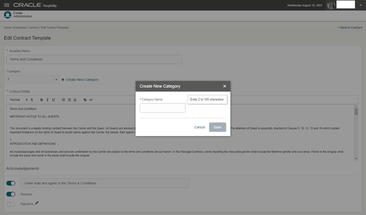Click the user profile avatar
This screenshot has height=215, width=366.
[x=331, y=5]
